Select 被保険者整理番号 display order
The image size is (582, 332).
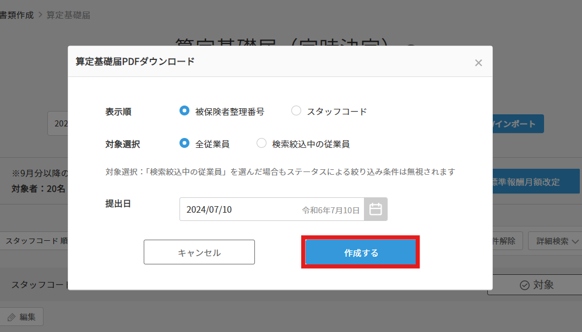(x=184, y=110)
